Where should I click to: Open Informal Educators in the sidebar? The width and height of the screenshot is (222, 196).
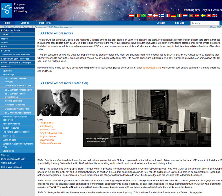[x=17, y=101]
